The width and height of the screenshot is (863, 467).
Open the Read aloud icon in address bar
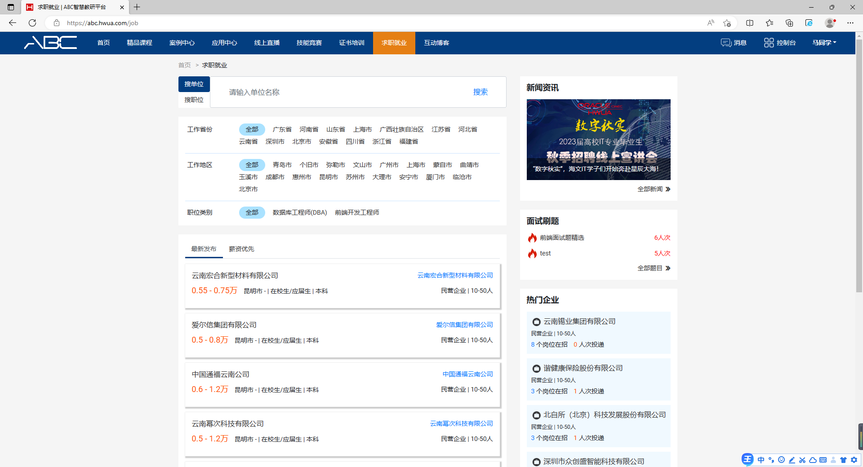[x=711, y=23]
